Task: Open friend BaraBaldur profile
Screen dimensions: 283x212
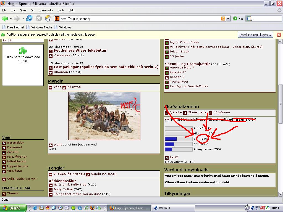Action: coord(15,143)
